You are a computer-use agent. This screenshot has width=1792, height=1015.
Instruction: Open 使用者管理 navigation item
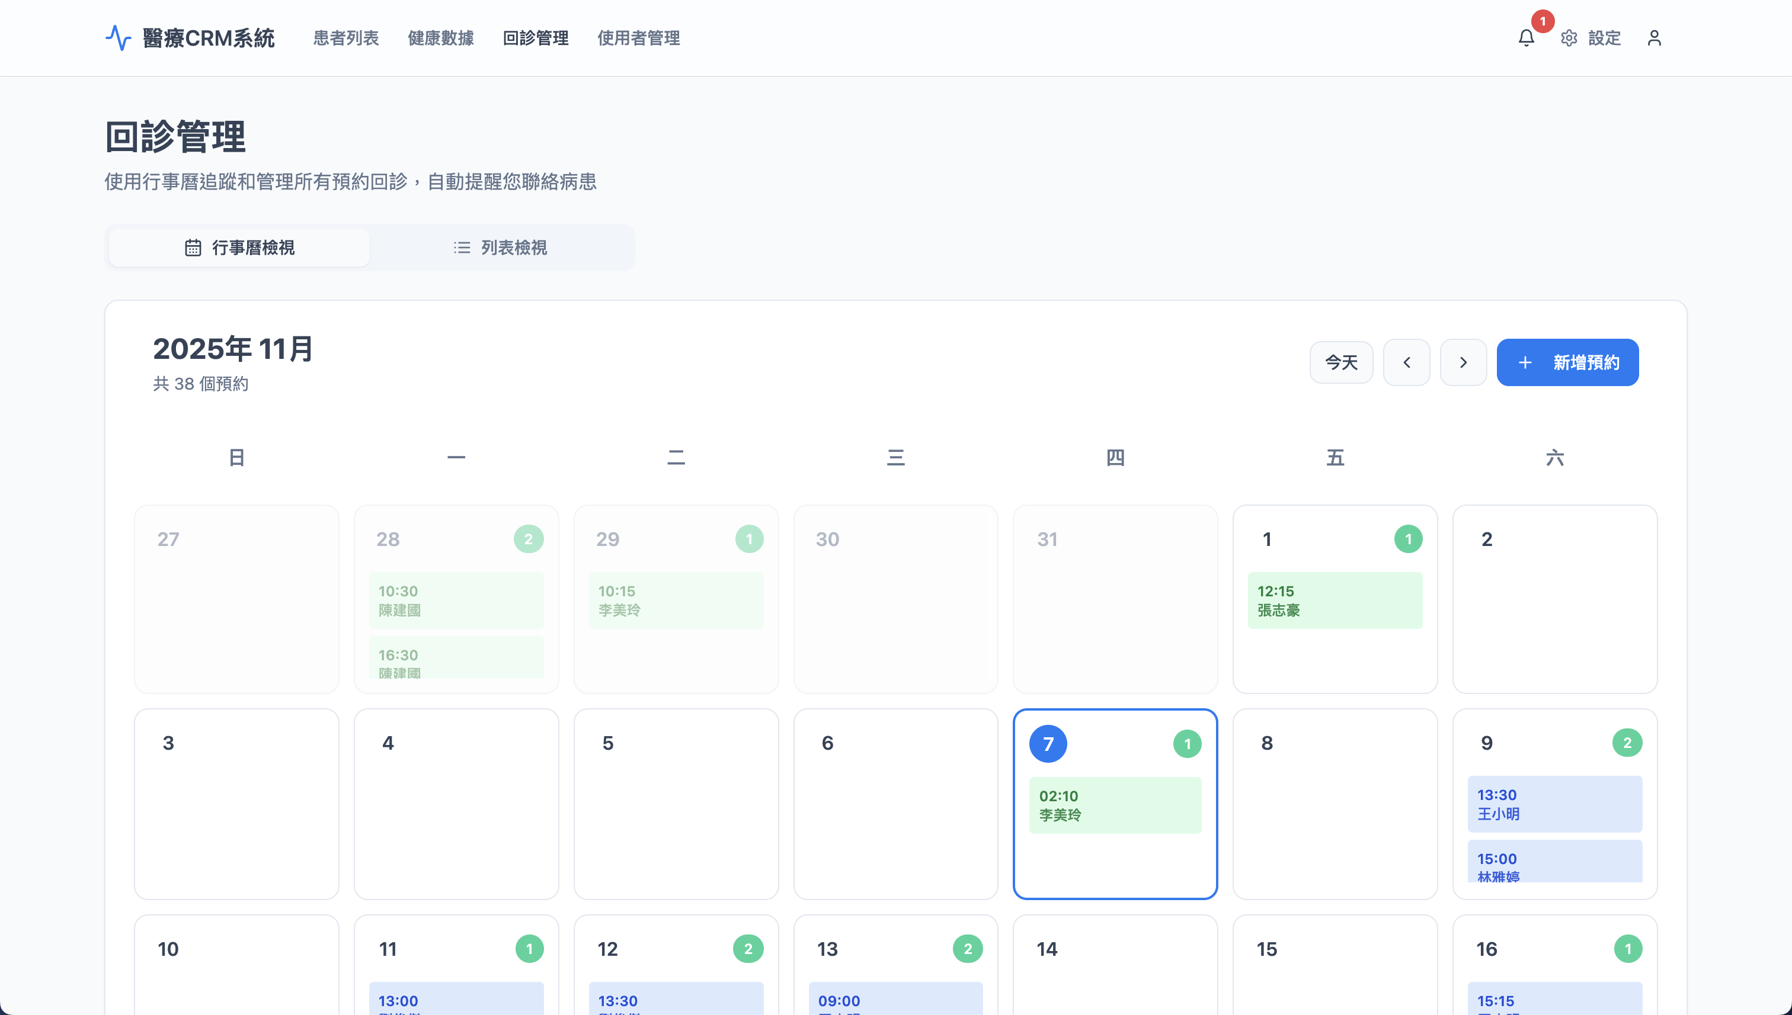[x=638, y=38]
